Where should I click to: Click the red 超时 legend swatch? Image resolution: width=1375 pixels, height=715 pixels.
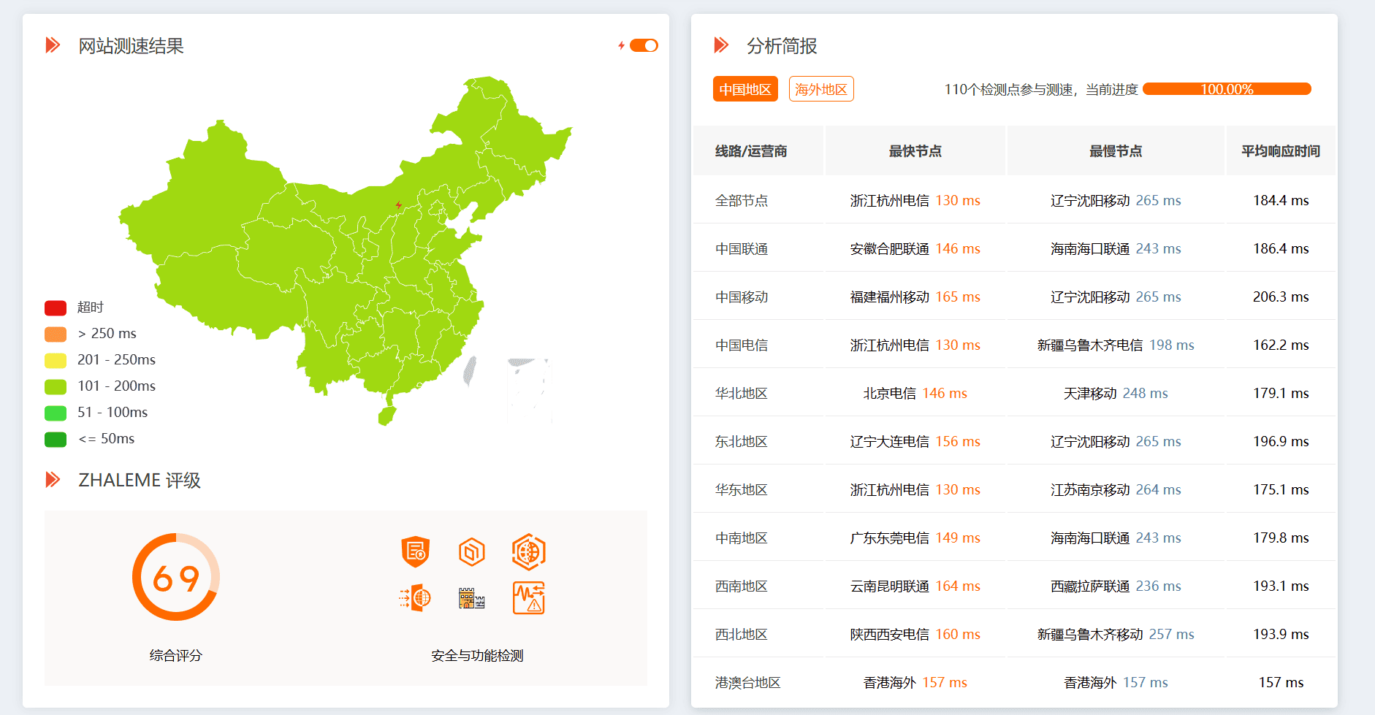[56, 307]
